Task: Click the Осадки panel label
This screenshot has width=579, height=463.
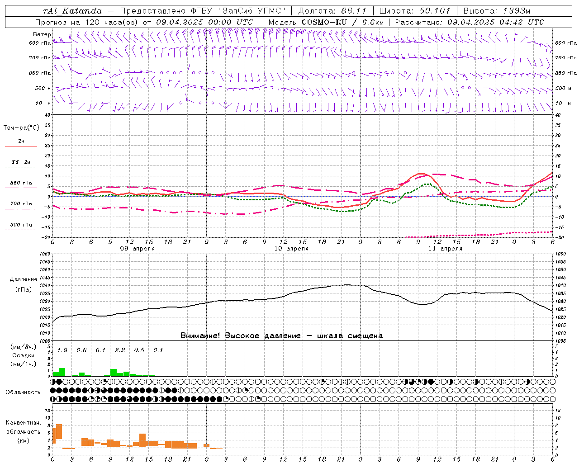Action: [23, 355]
